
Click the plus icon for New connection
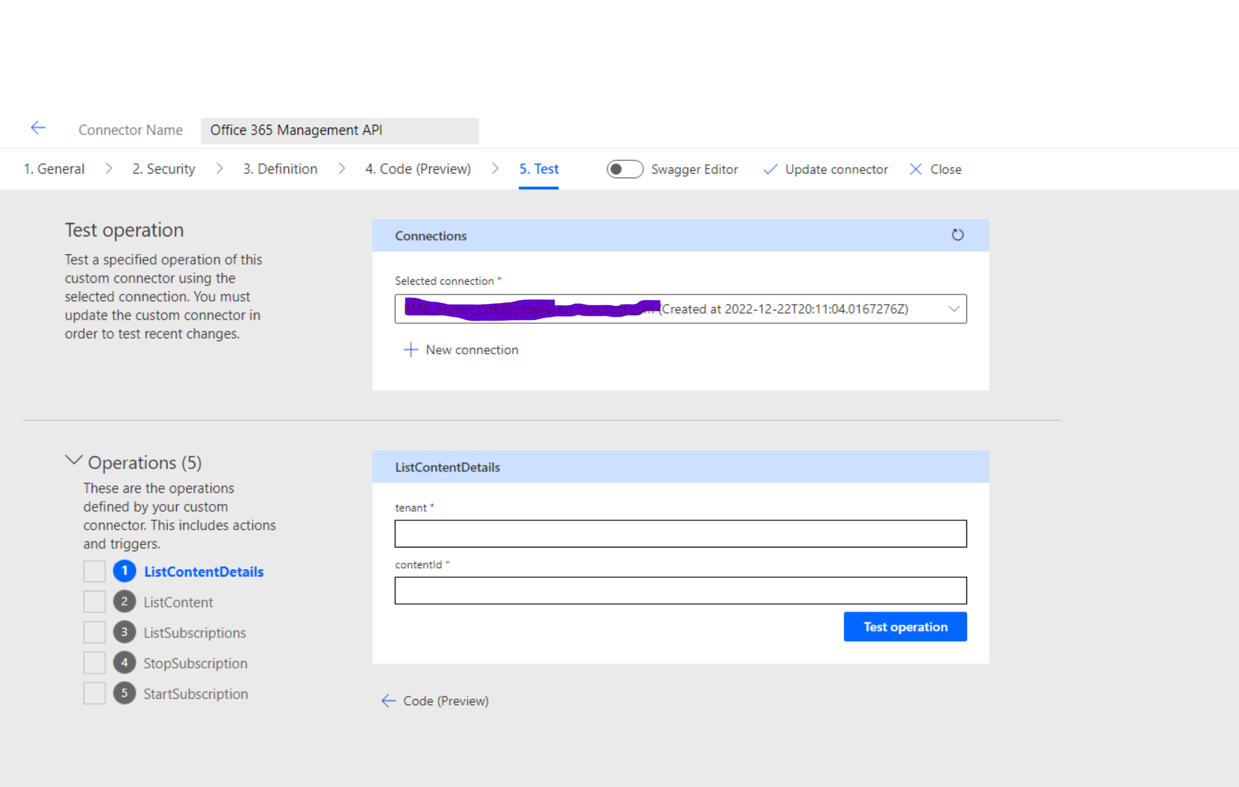410,350
